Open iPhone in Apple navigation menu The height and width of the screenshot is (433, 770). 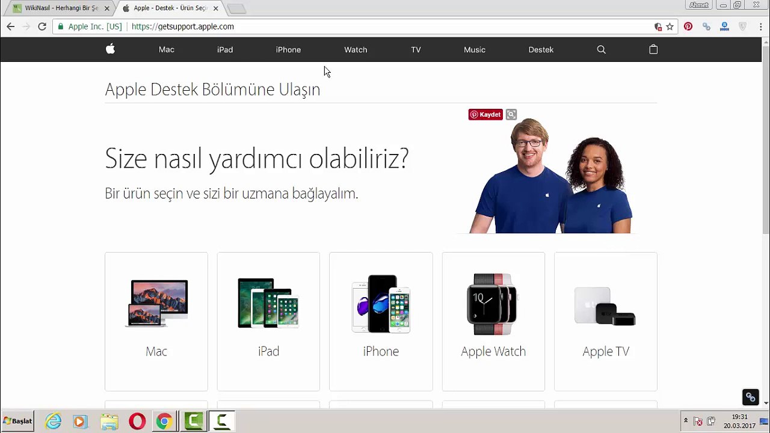288,50
